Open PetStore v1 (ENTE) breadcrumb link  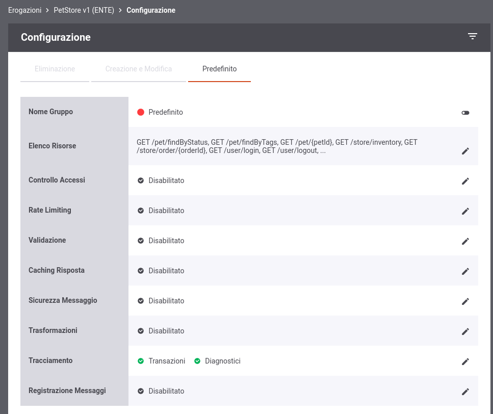84,10
